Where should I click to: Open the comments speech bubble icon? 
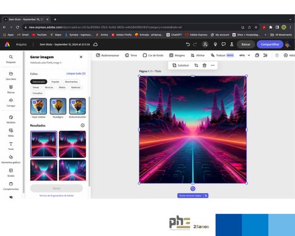(224, 44)
